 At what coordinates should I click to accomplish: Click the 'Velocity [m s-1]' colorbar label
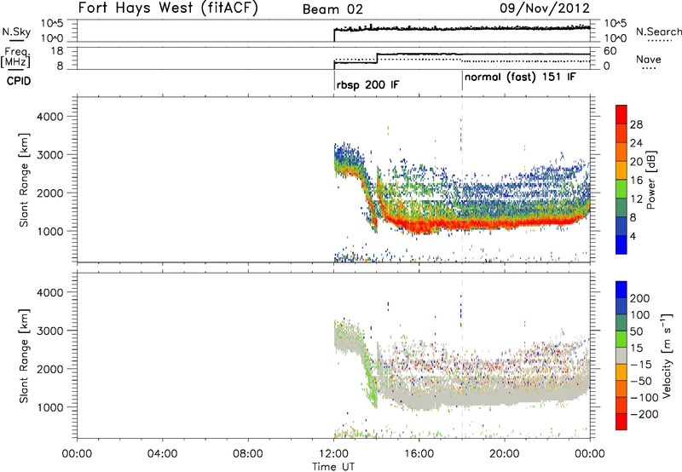(x=666, y=355)
